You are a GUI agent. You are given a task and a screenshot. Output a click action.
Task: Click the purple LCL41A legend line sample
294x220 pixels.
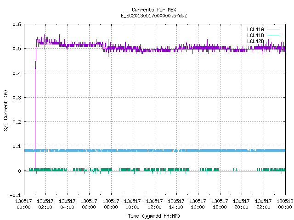(x=273, y=29)
